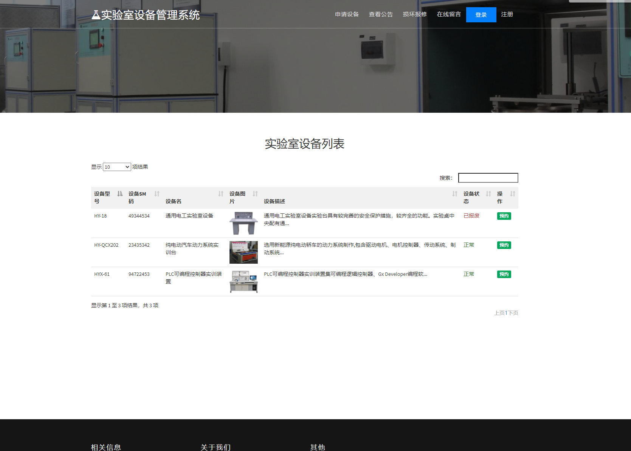Open the results-per-page dropdown
The image size is (631, 451).
(x=117, y=166)
